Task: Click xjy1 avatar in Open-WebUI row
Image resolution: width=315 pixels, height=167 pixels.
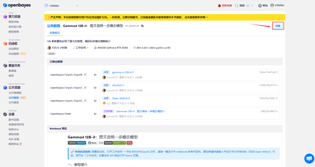Action: 104,103
